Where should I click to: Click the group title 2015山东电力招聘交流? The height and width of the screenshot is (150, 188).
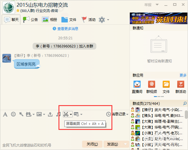pos(42,5)
